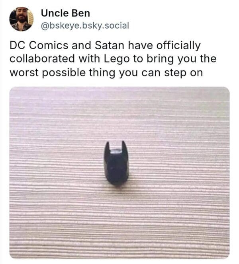Click "bsky.social" in the user handle

(106, 25)
